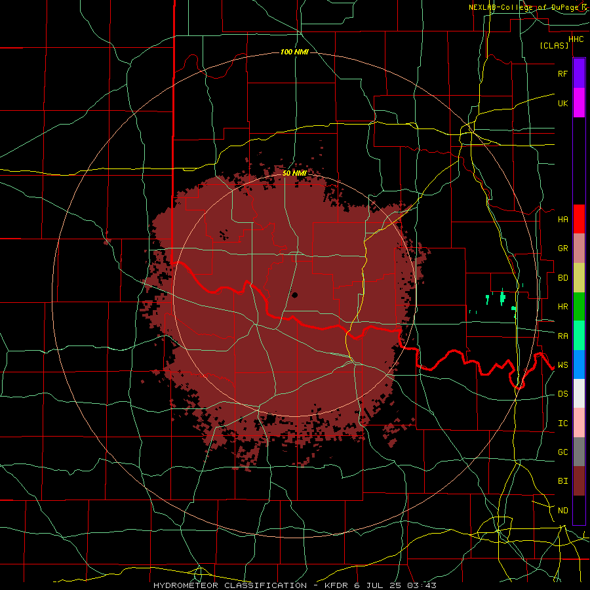Click the DS legend label

coord(562,394)
